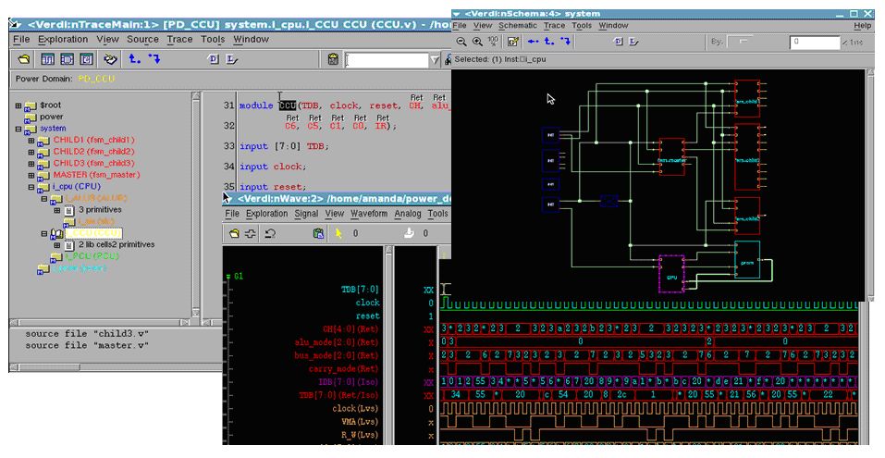Select the cyan pram block in schematic
This screenshot has width=885, height=458.
[x=747, y=260]
